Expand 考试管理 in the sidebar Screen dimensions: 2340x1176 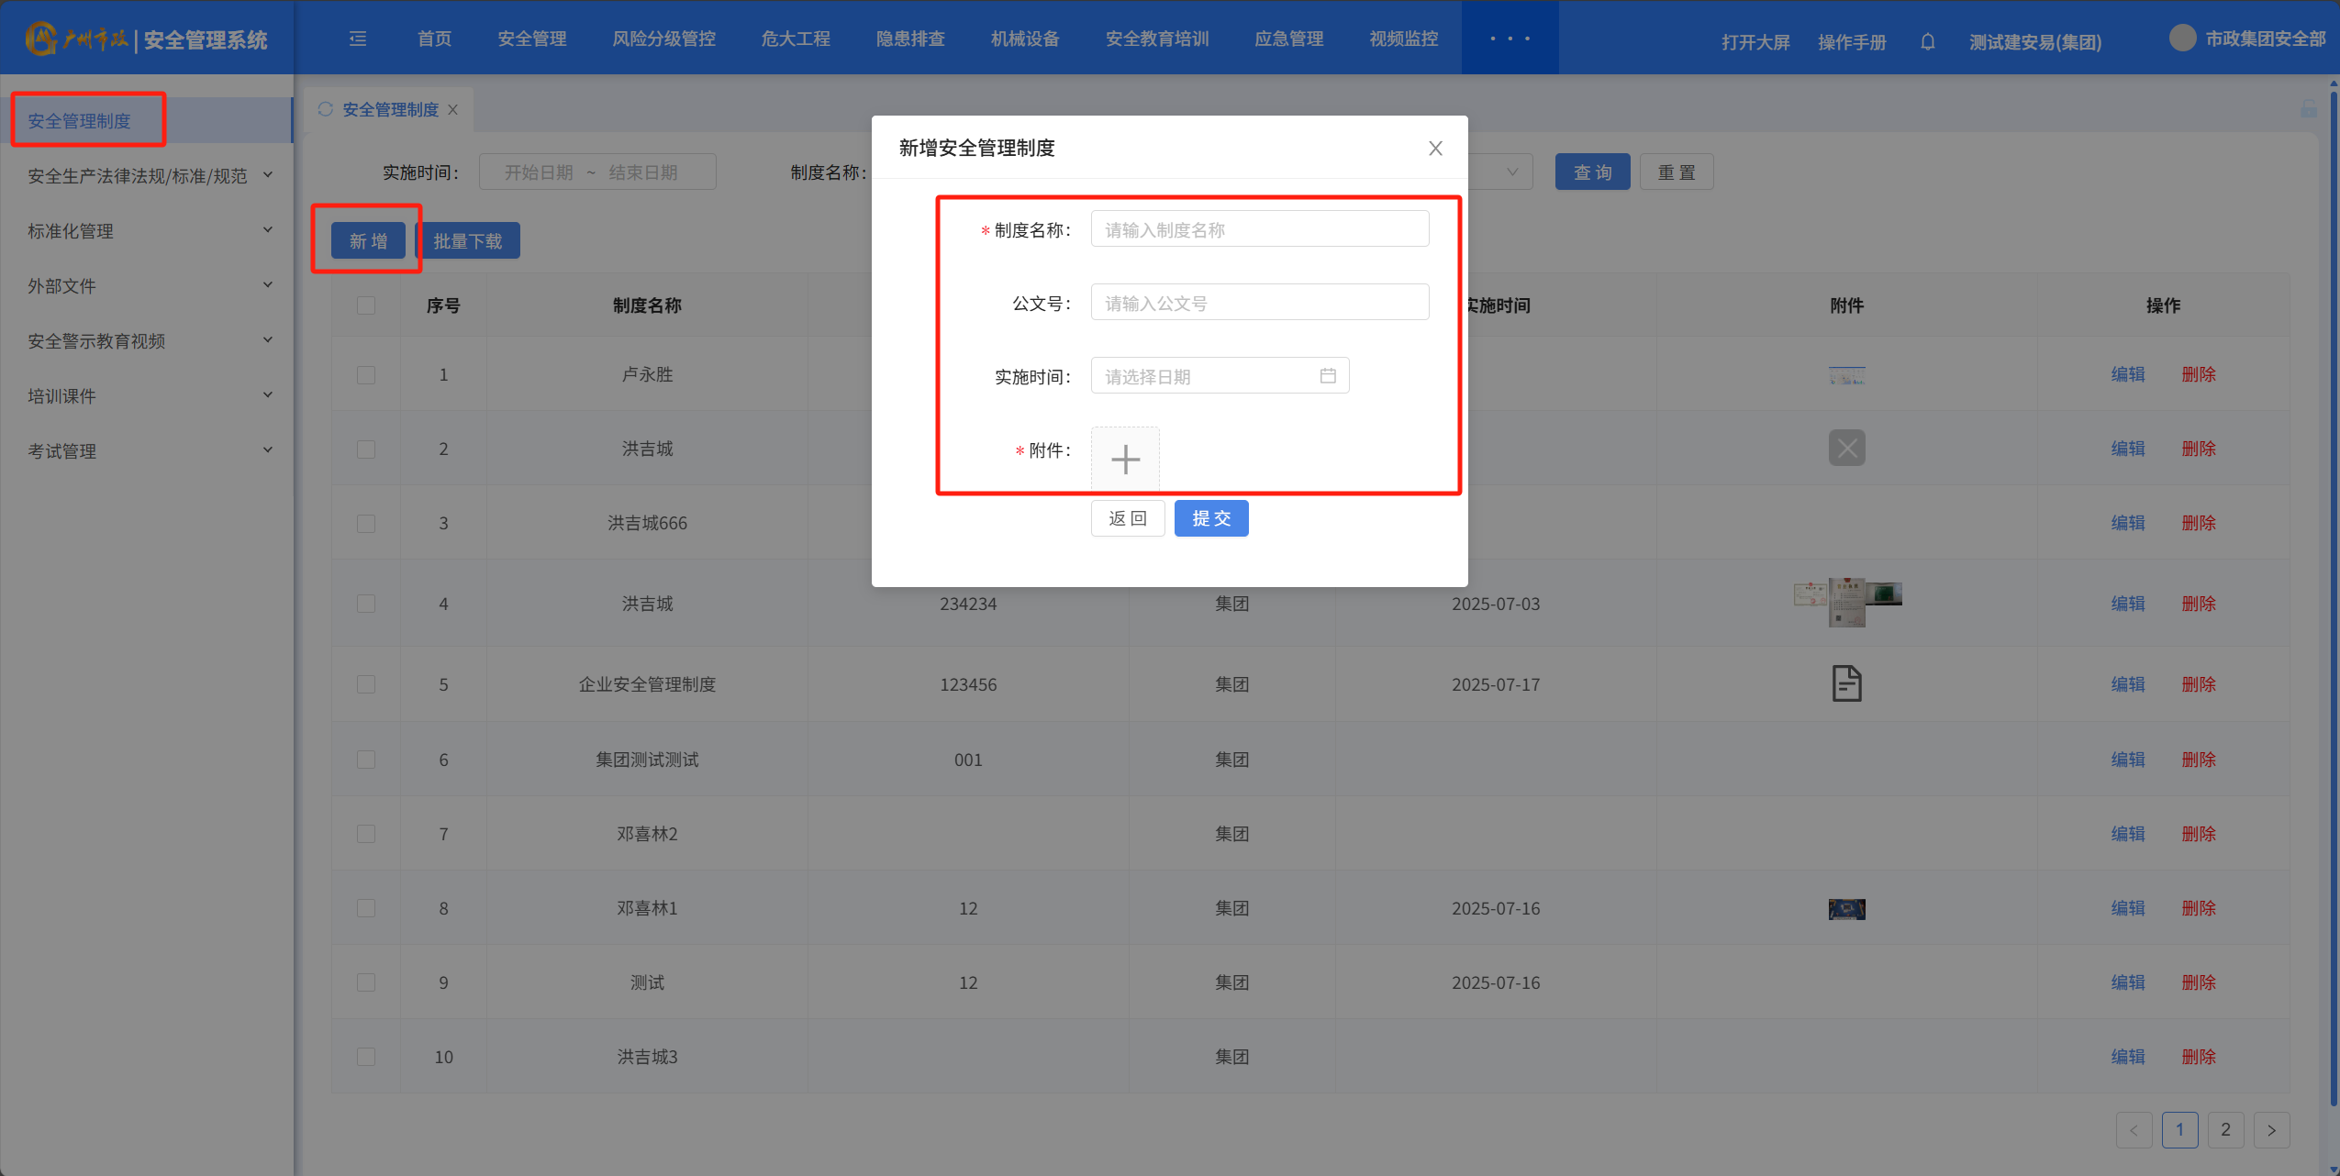(x=147, y=451)
